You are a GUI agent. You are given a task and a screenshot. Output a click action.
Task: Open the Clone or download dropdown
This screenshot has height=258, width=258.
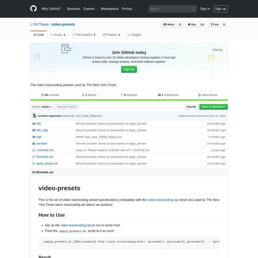(213, 107)
